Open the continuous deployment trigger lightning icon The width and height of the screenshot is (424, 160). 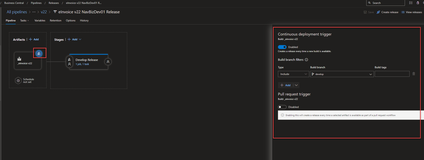coord(39,54)
